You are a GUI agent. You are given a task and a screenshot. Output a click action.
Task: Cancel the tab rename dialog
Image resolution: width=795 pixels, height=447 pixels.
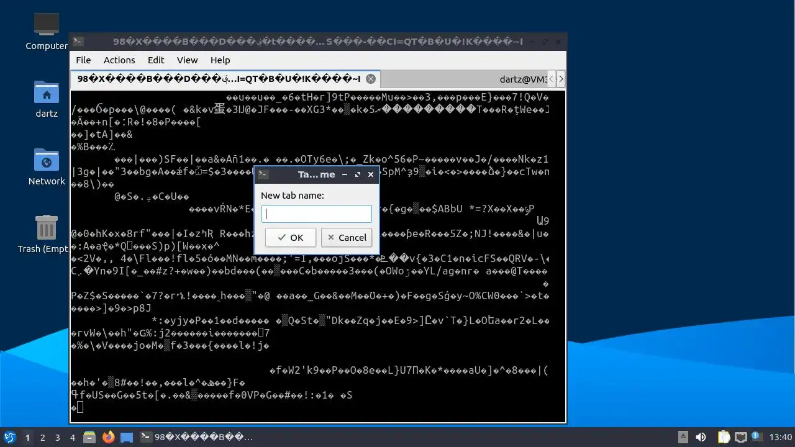coord(347,237)
